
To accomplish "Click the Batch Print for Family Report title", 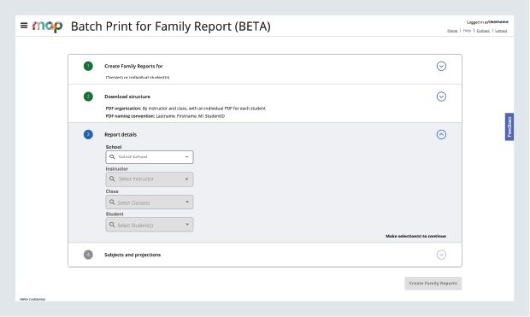I will (x=171, y=26).
